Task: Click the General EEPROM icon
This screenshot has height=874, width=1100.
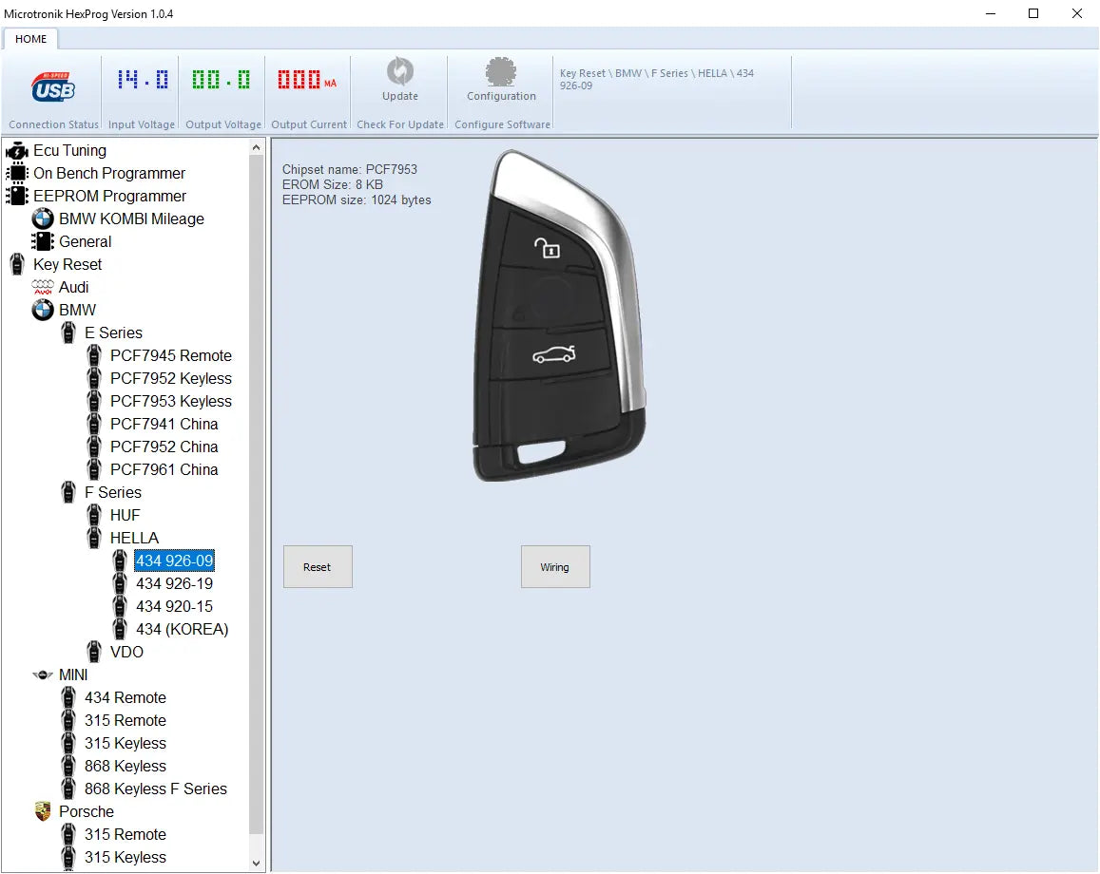Action: (42, 241)
